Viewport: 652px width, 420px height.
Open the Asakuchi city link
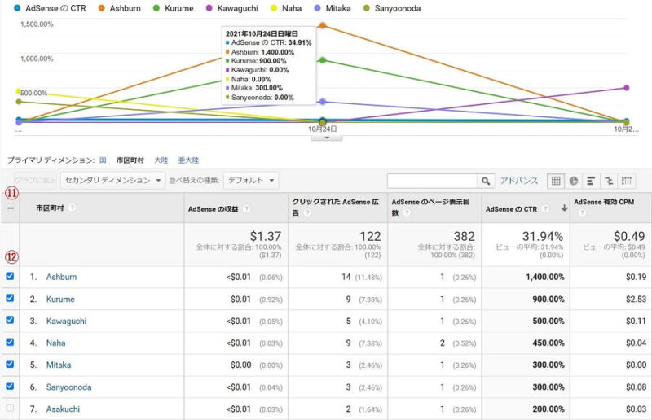(x=63, y=409)
